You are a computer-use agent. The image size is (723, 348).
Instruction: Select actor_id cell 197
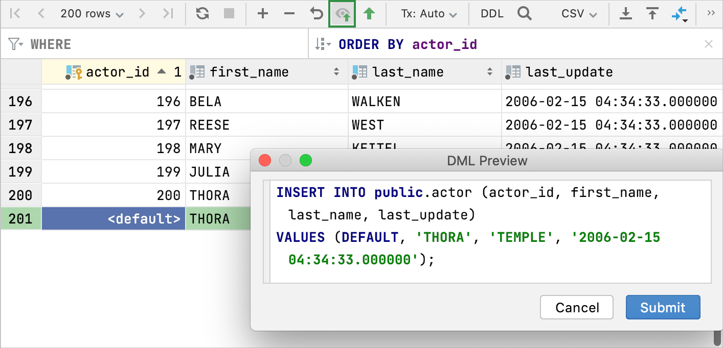(x=114, y=125)
